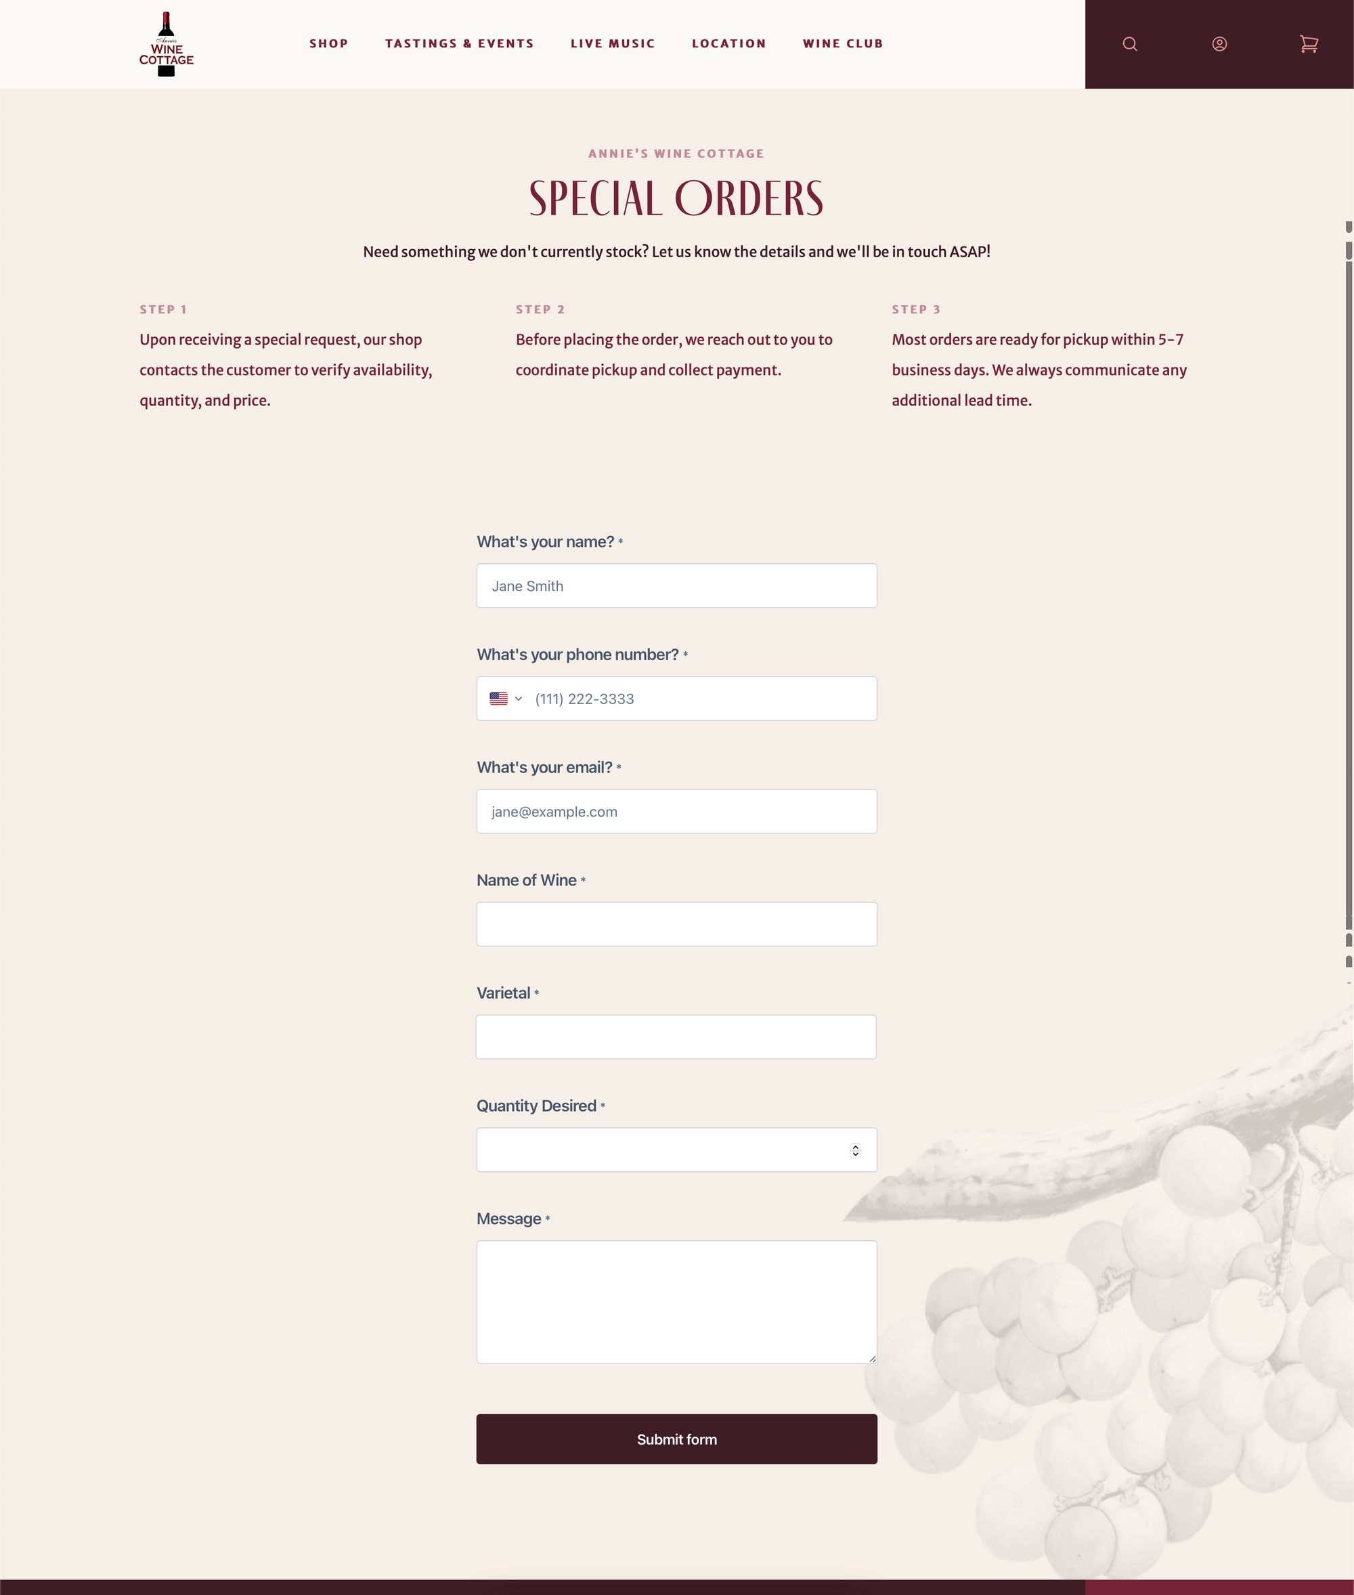Click the LOCATION navigation link
The width and height of the screenshot is (1354, 1595).
728,43
